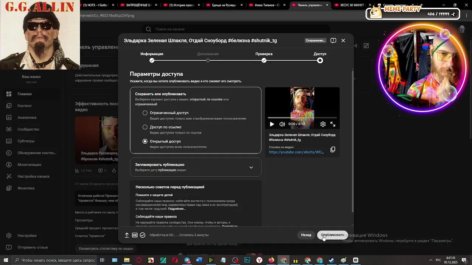
Task: Click the checks complete checkmark icon in footer
Action: pos(143,235)
